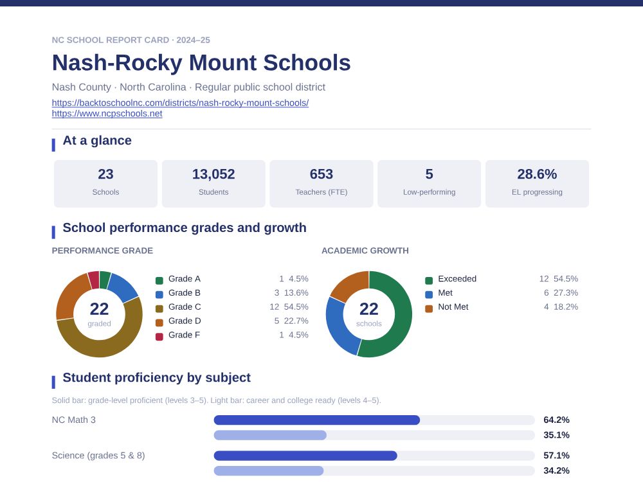Select the 653 Teachers (FTE) card
Screen dimensions: 643x482
click(x=321, y=184)
